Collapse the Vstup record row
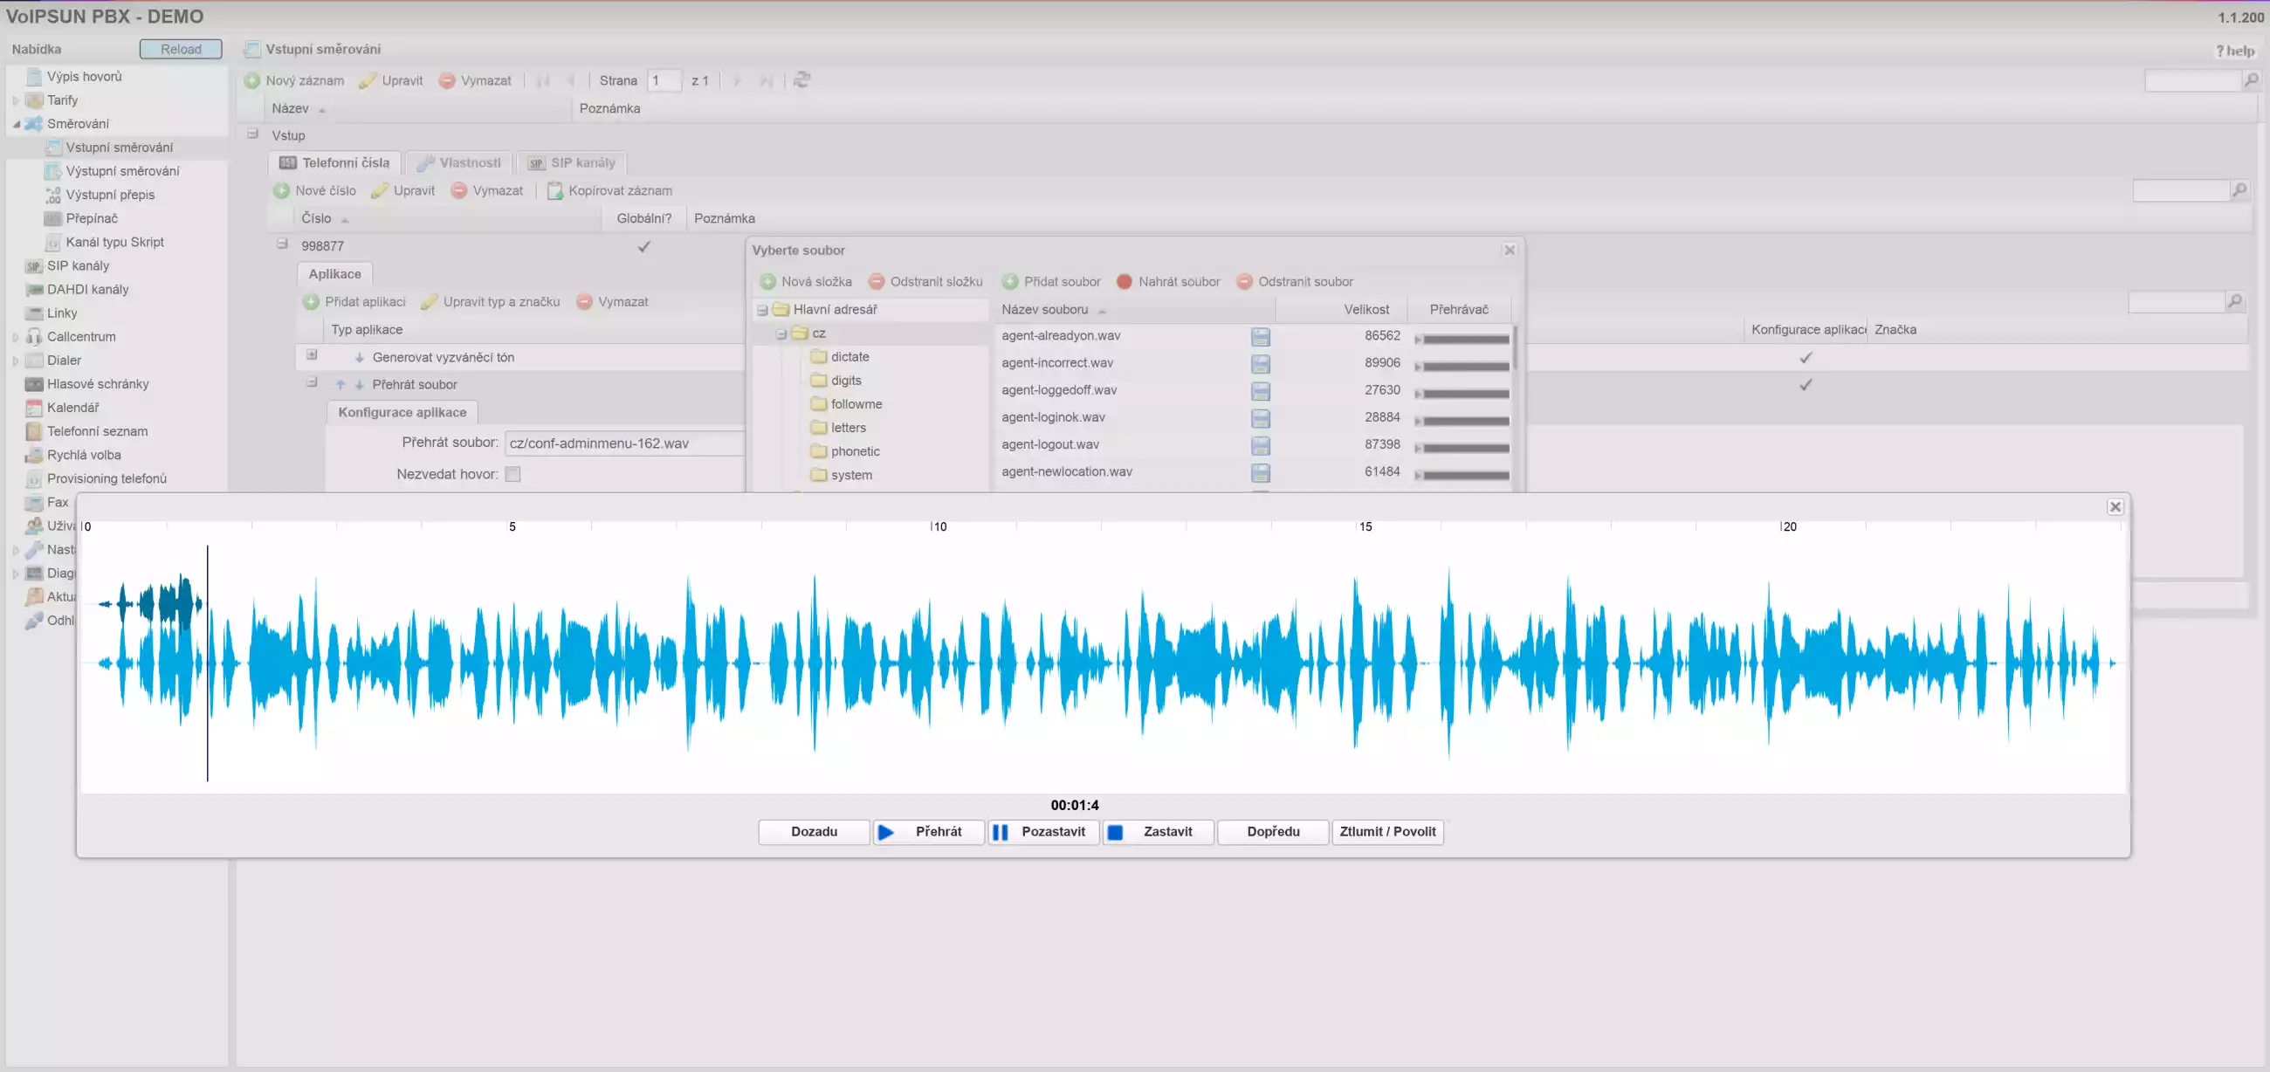Image resolution: width=2270 pixels, height=1072 pixels. pos(253,134)
